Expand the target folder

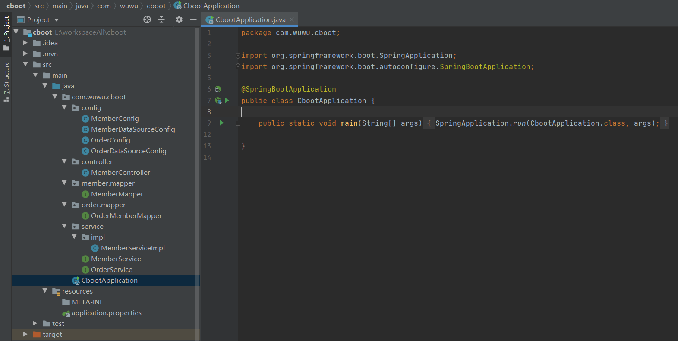click(x=25, y=334)
